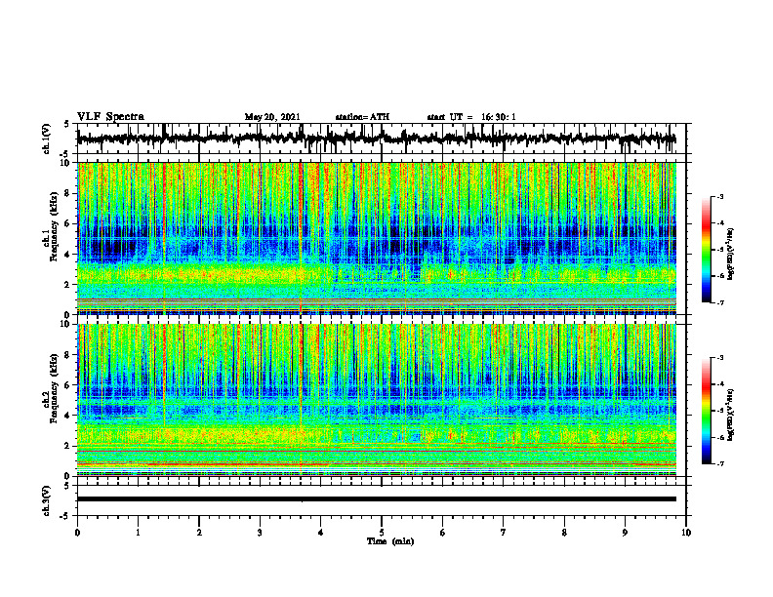
Task: Click the "2" tick on time axis
Action: tap(199, 533)
